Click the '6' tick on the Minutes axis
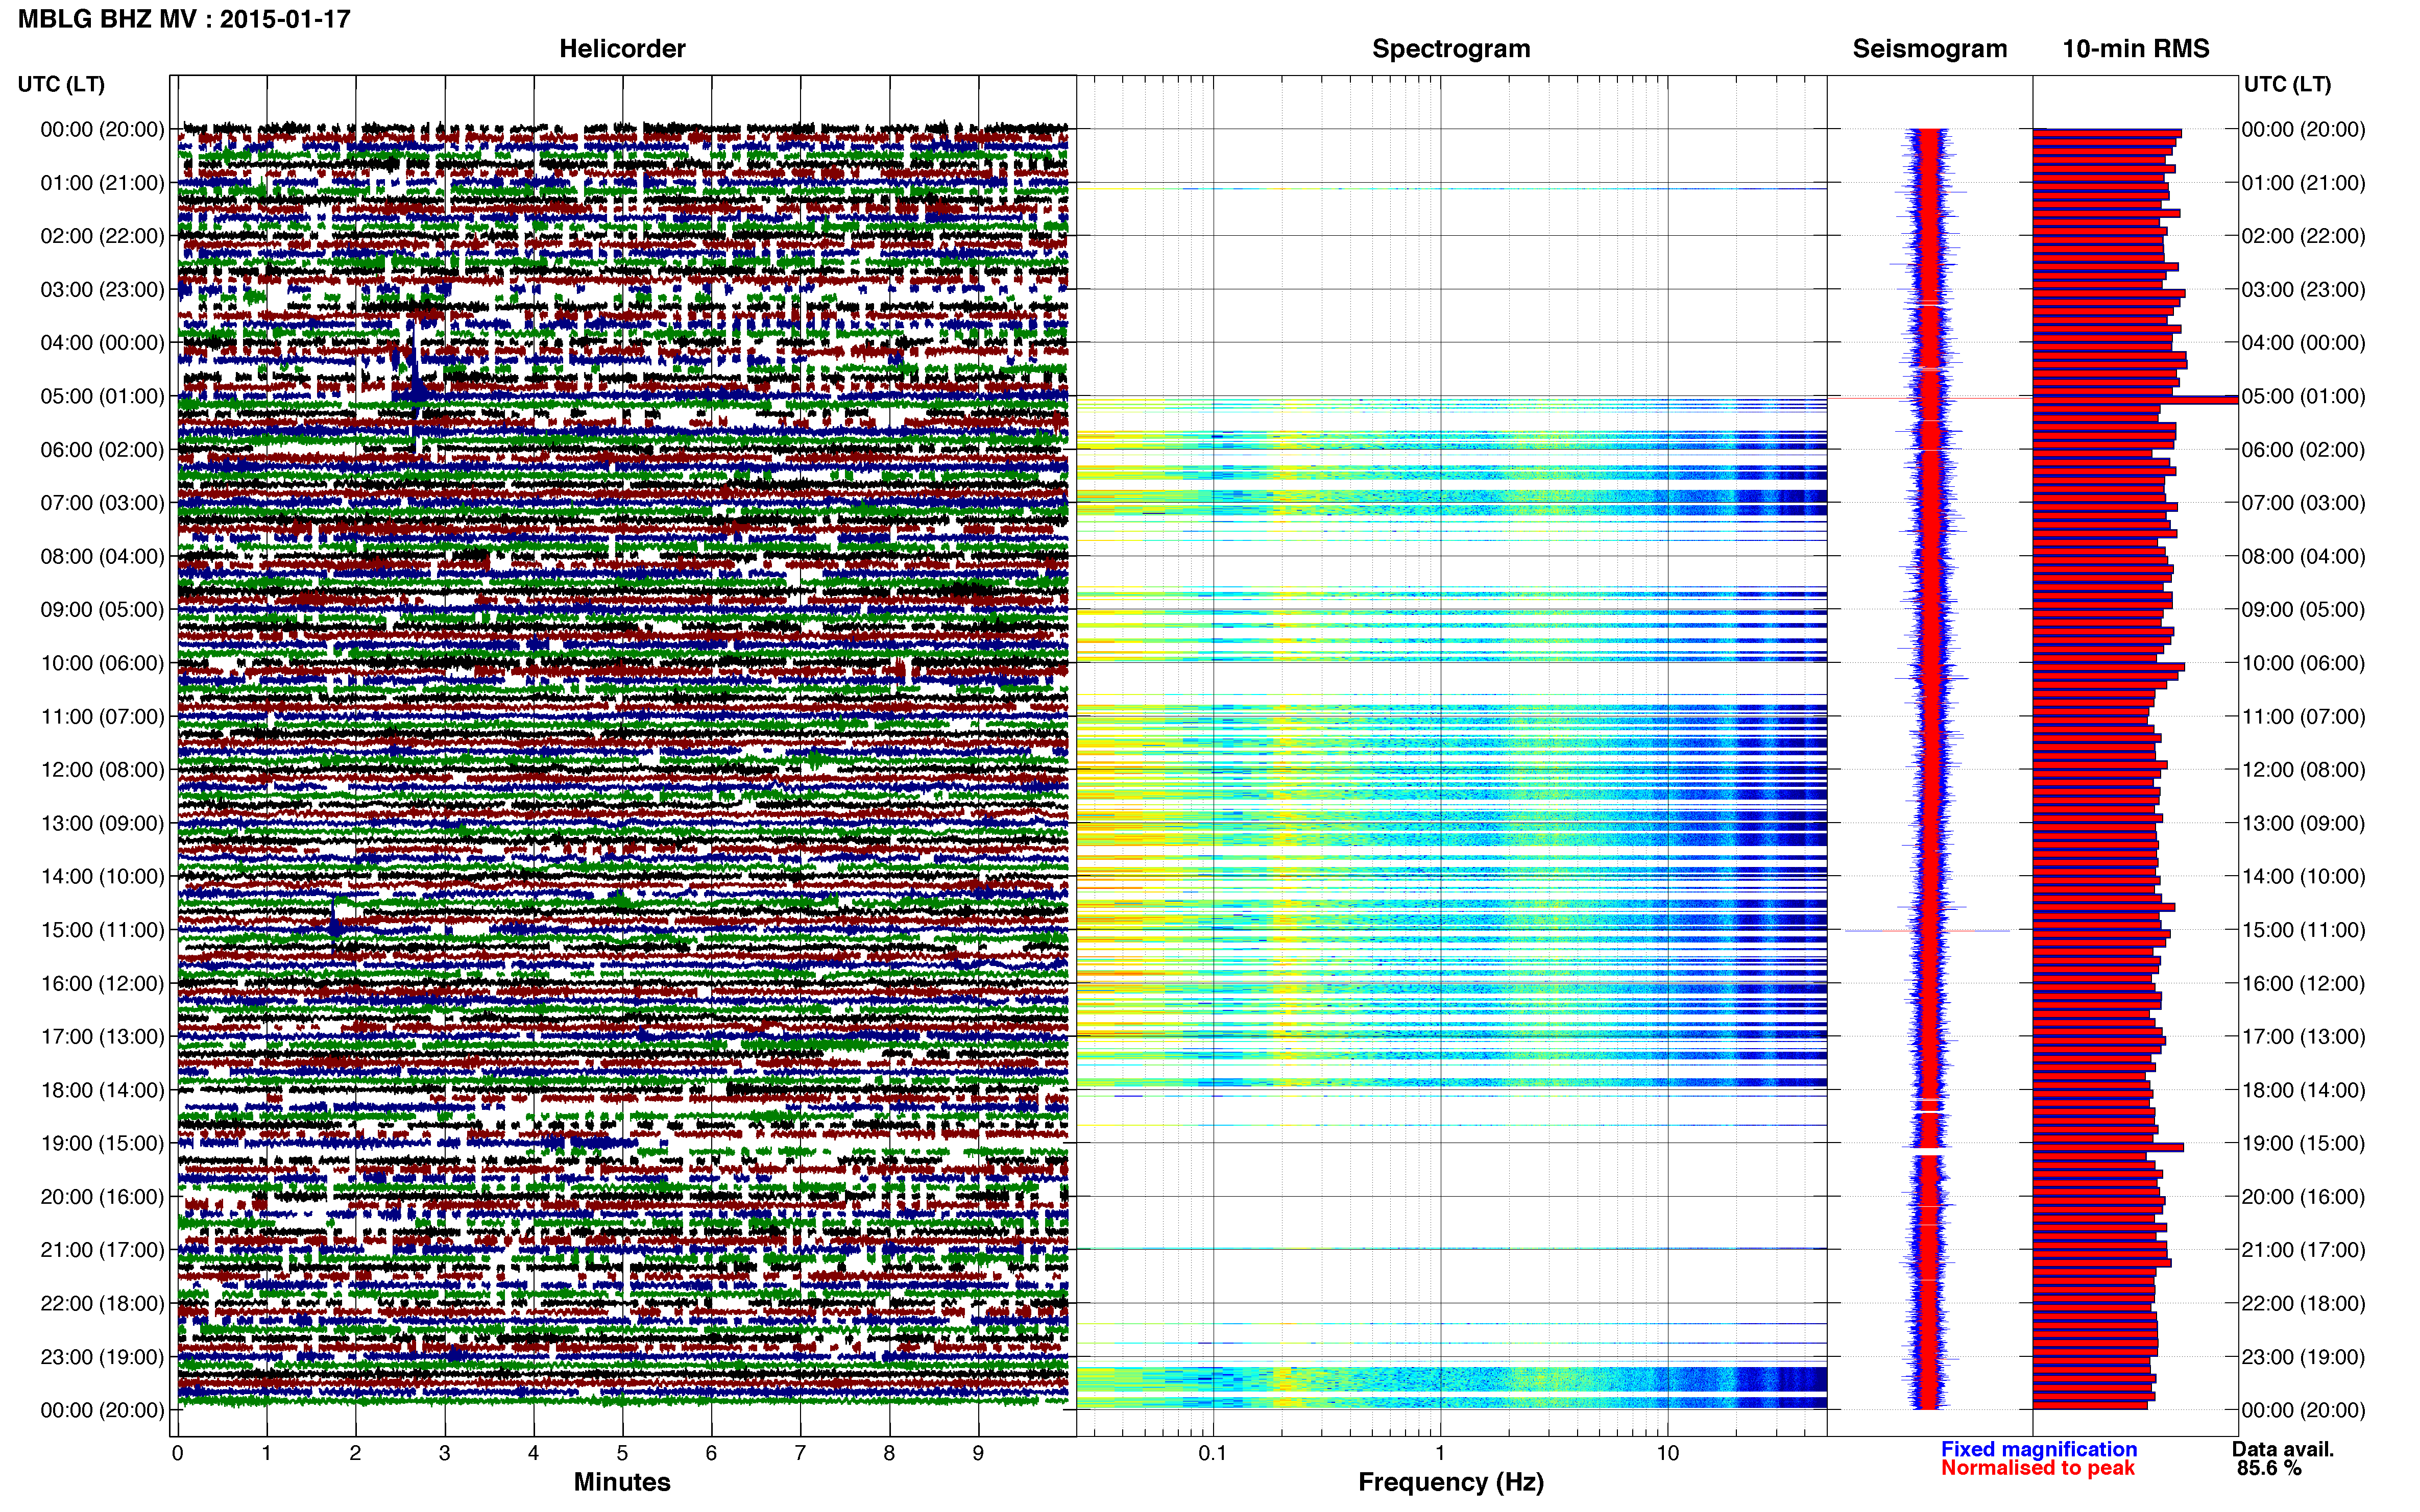Screen dimensions: 2420x1512 711,1454
